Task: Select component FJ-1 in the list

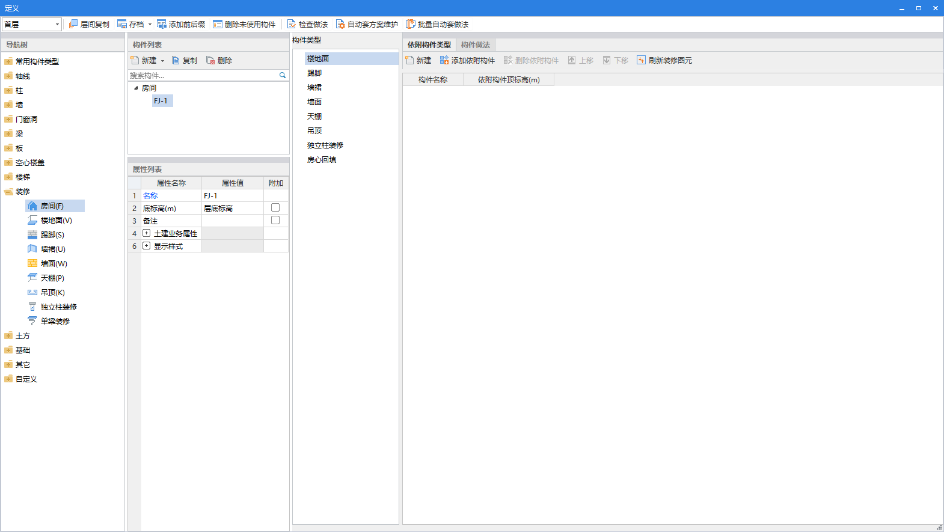Action: coord(161,101)
